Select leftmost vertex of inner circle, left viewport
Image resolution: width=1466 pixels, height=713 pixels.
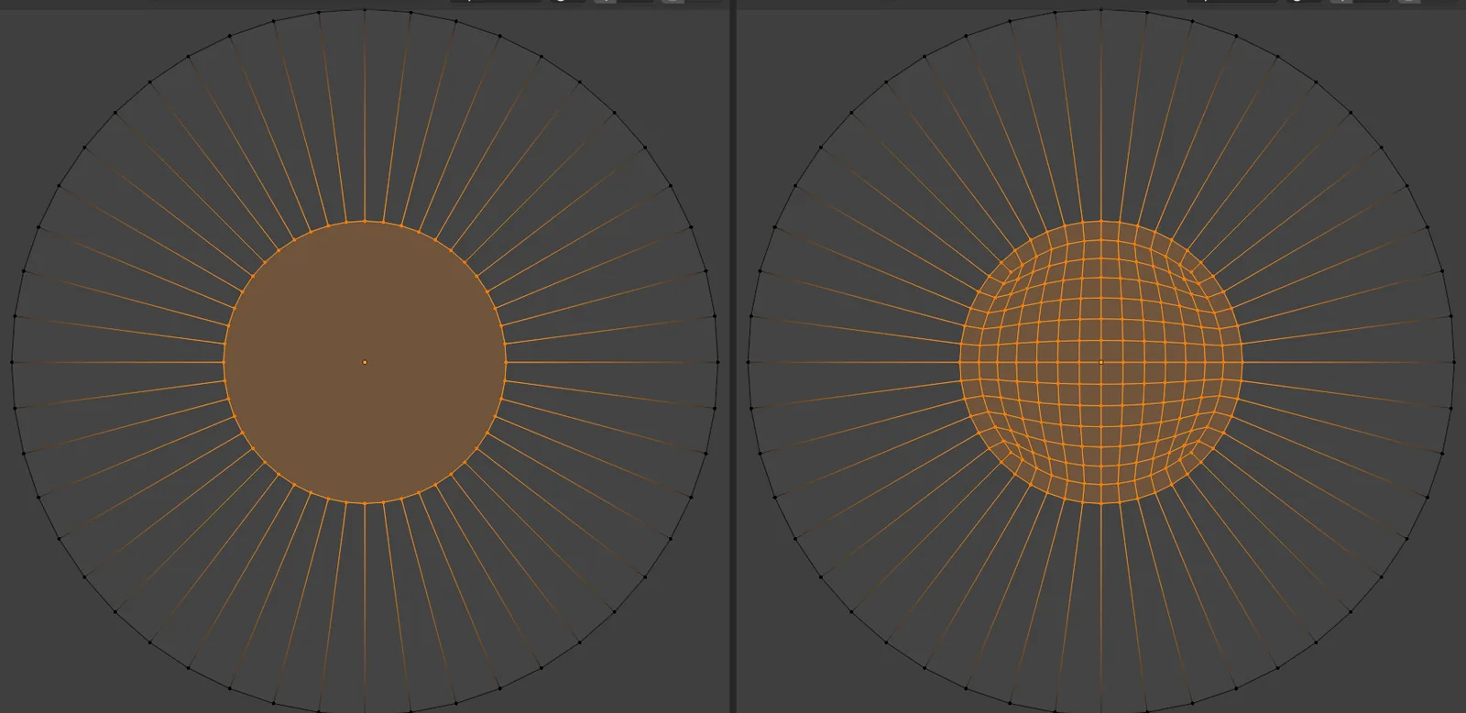coord(224,362)
